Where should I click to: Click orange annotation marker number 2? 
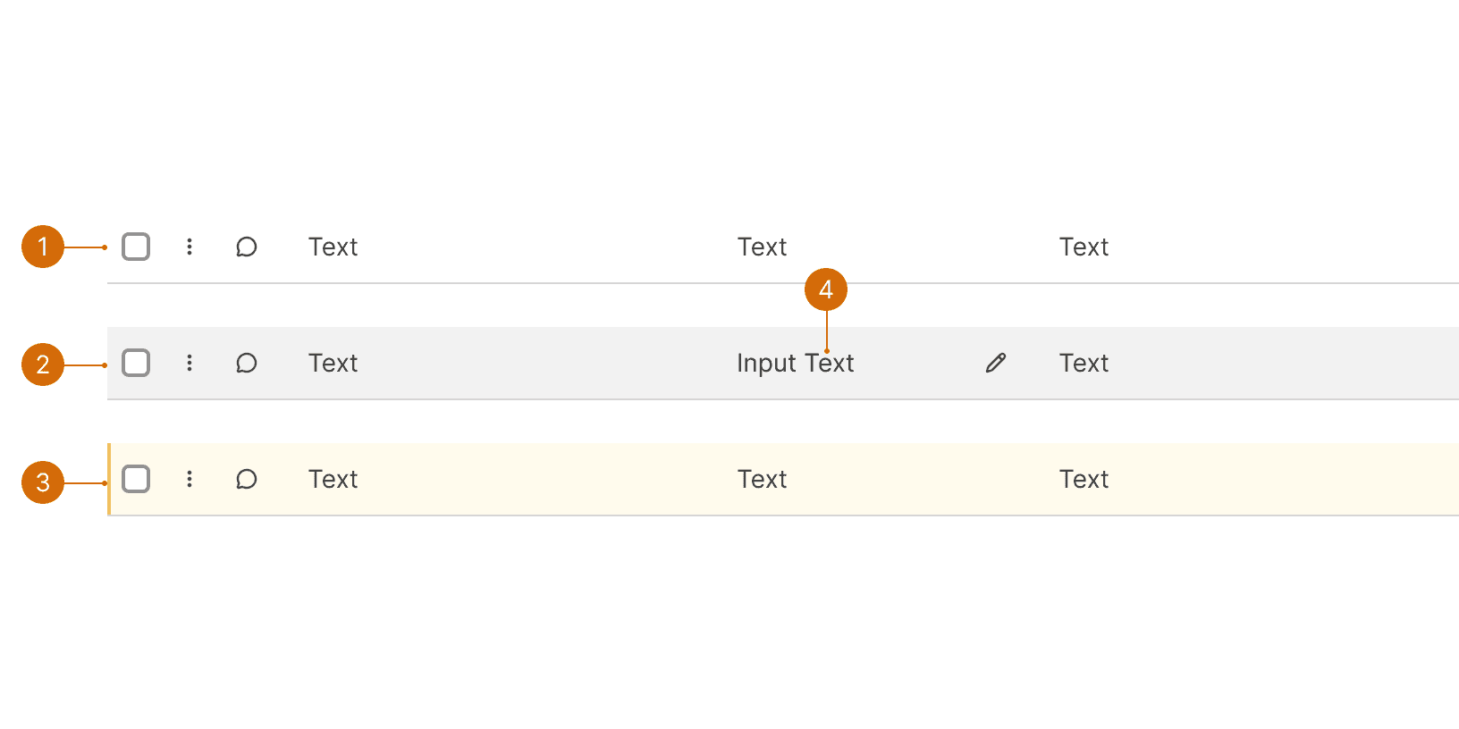click(x=43, y=364)
